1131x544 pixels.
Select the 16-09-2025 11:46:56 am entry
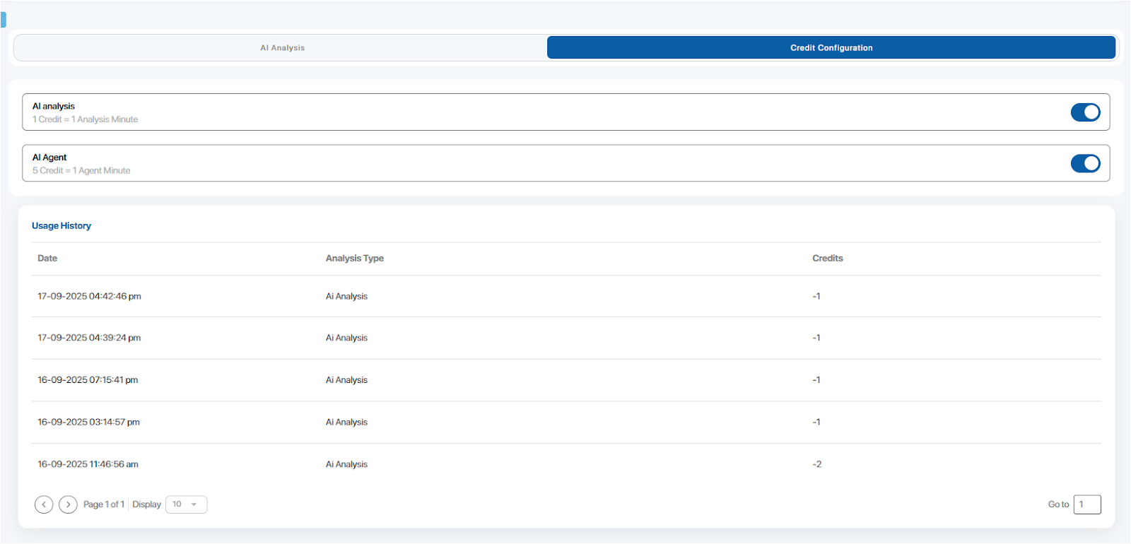click(x=88, y=465)
